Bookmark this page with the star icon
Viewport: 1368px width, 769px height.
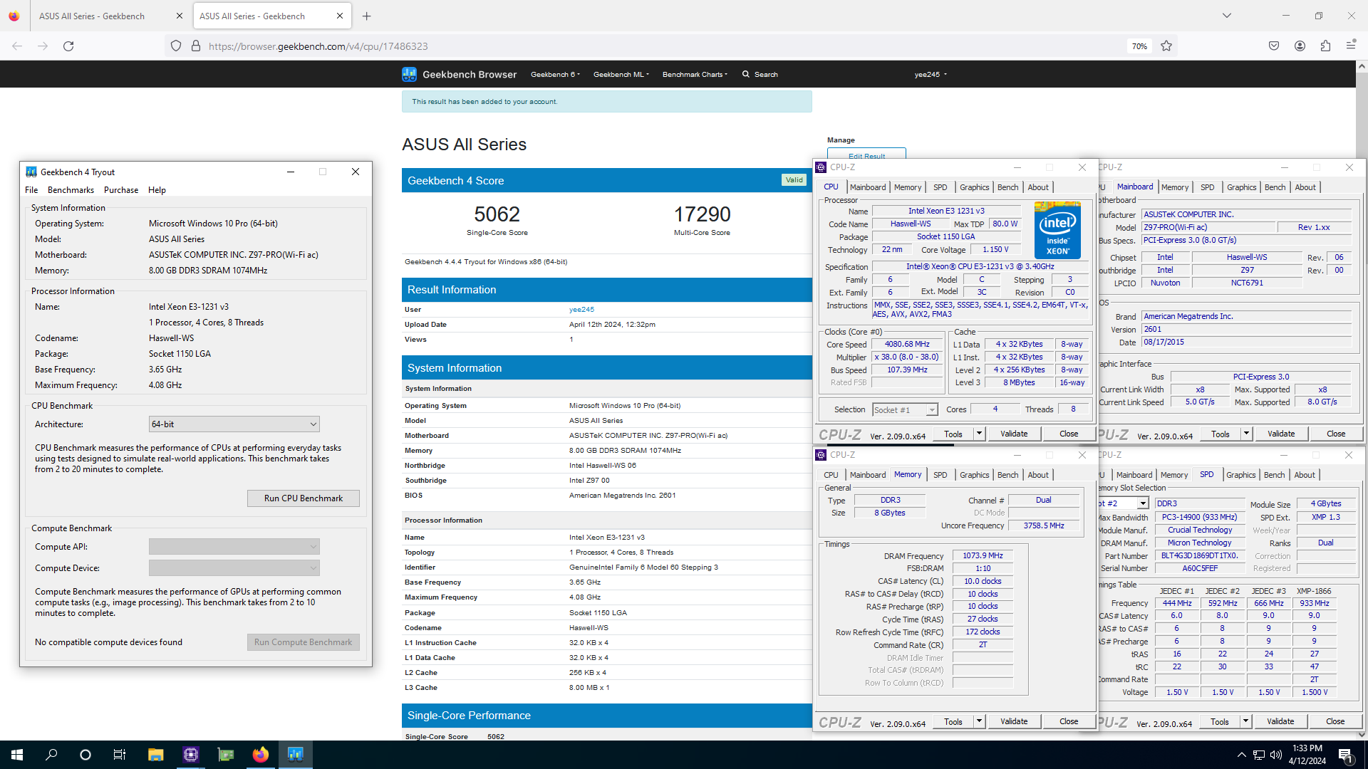[x=1166, y=46]
